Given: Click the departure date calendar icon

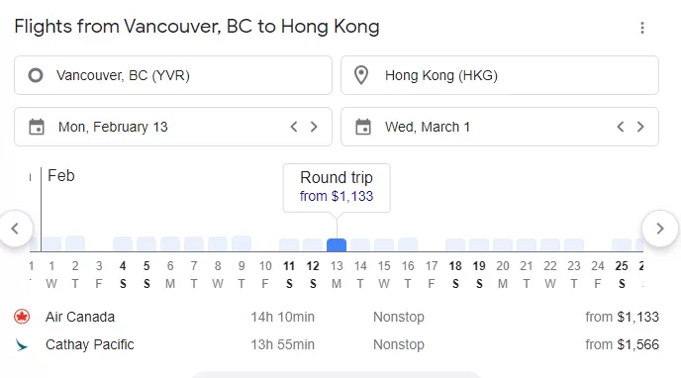Looking at the screenshot, I should click(37, 128).
